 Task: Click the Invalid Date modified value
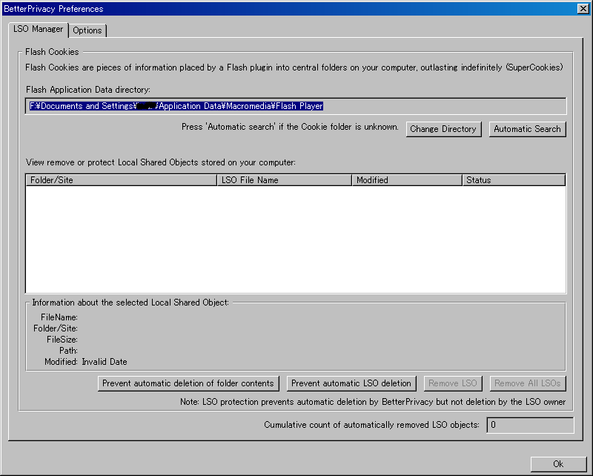105,362
